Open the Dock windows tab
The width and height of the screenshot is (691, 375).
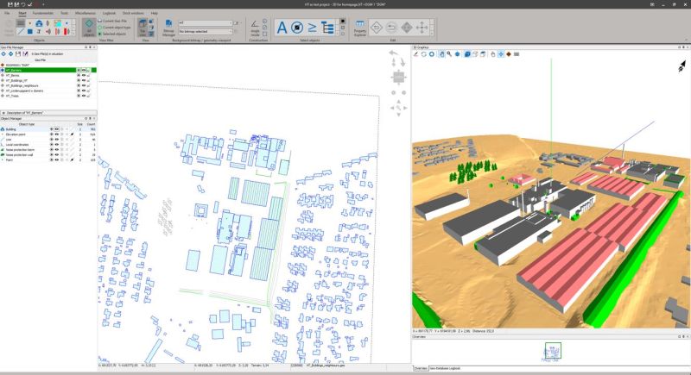pyautogui.click(x=133, y=13)
